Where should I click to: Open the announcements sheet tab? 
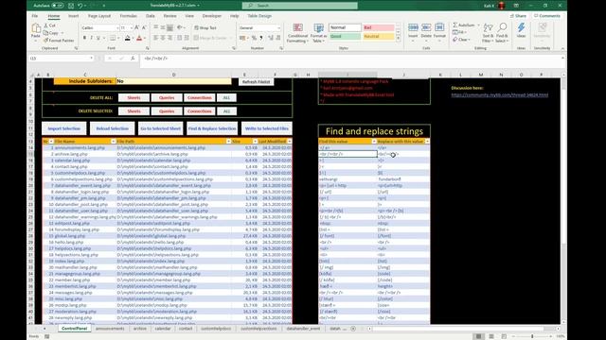pyautogui.click(x=110, y=329)
